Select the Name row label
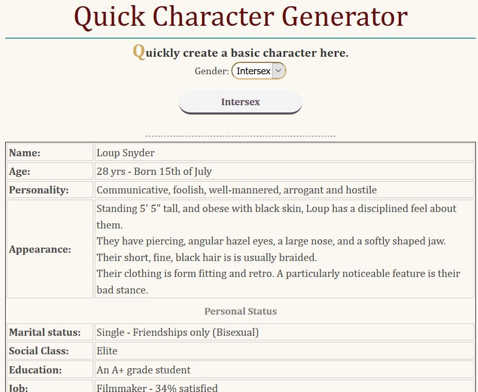This screenshot has width=478, height=392. [25, 153]
